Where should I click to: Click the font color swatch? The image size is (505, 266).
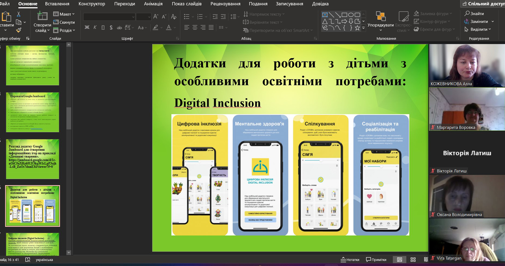tap(169, 27)
